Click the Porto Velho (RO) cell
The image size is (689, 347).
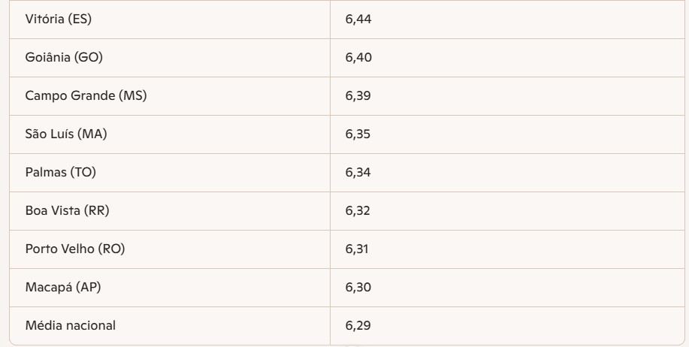click(75, 249)
